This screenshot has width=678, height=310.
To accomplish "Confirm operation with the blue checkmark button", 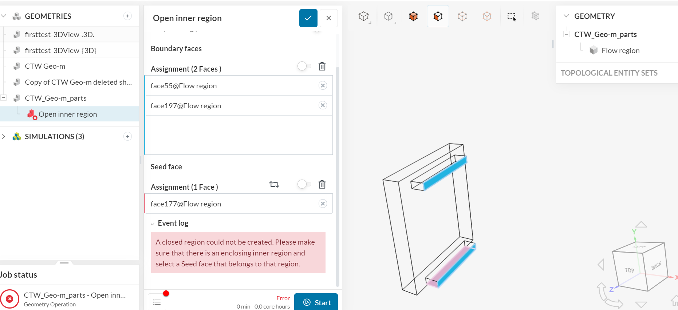I will 308,18.
